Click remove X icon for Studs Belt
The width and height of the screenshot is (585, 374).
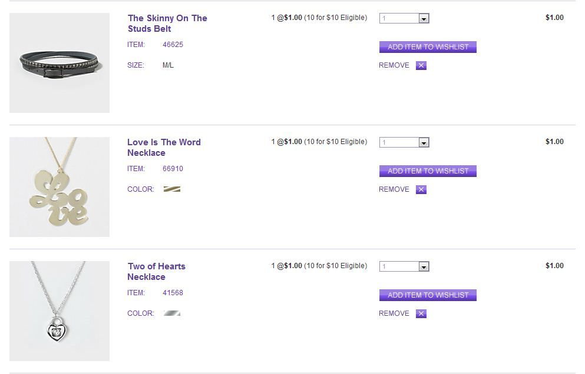(421, 66)
